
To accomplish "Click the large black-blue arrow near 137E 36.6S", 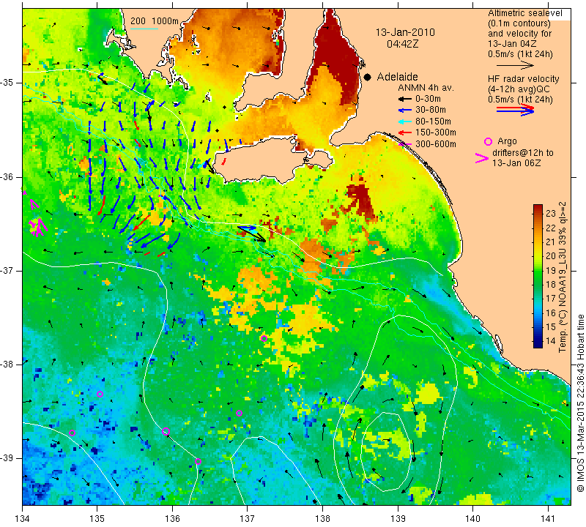I will tap(251, 233).
